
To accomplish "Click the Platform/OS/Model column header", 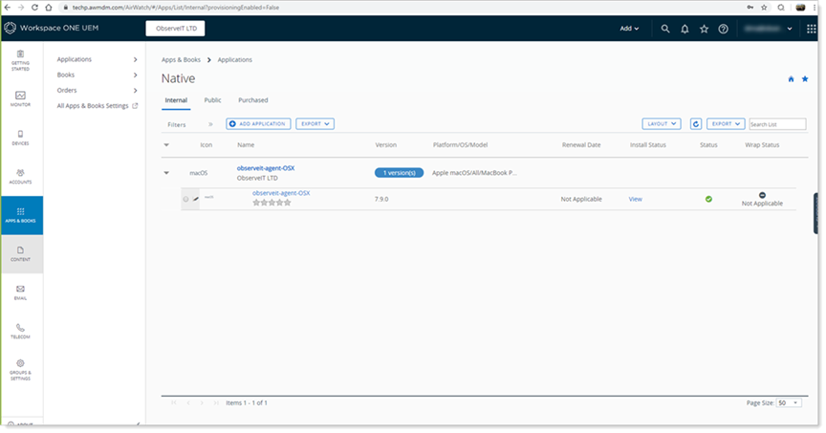I will [x=460, y=145].
